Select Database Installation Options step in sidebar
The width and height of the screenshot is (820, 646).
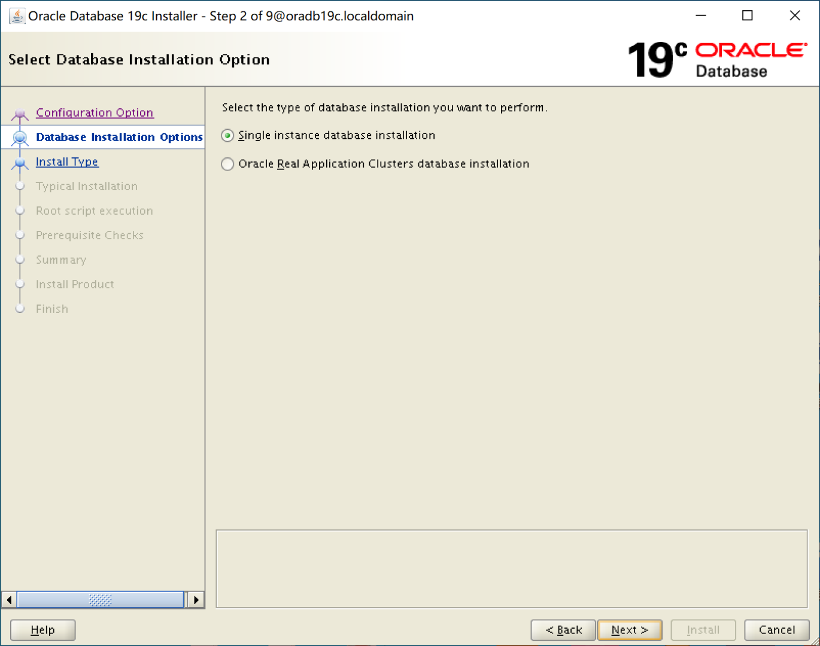point(119,137)
